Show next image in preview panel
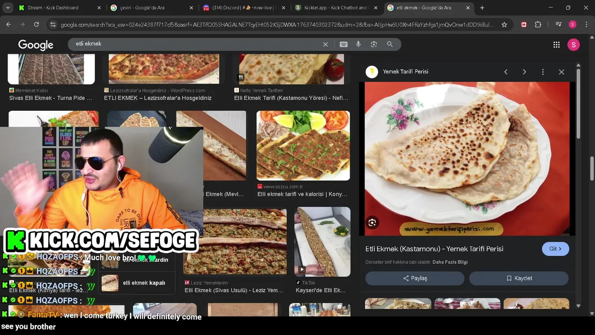Screen dimensions: 595x335 [x=524, y=72]
